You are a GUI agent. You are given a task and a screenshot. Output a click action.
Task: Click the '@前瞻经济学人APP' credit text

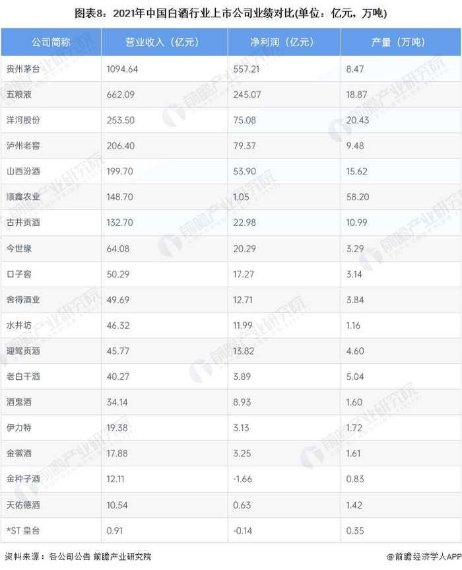click(x=424, y=557)
